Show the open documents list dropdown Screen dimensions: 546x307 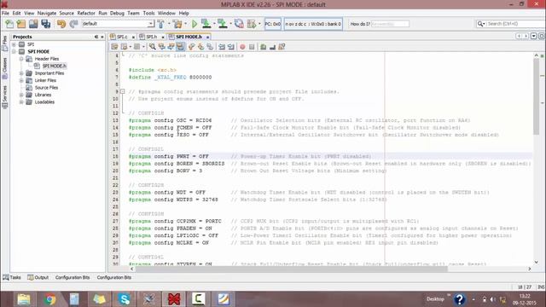(x=533, y=36)
